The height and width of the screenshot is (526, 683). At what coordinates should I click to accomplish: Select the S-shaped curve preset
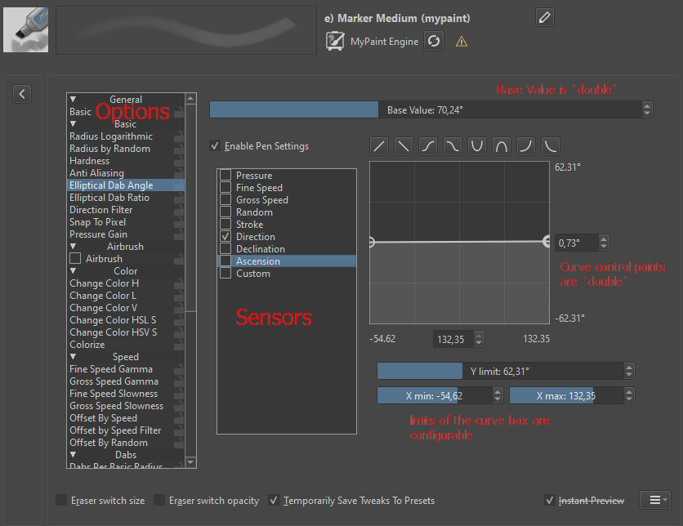click(x=428, y=146)
